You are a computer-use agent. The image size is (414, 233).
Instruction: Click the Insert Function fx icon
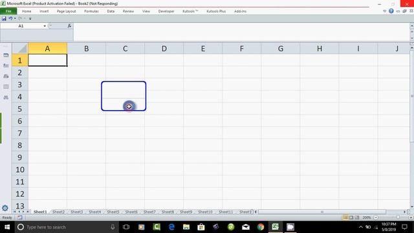(69, 26)
